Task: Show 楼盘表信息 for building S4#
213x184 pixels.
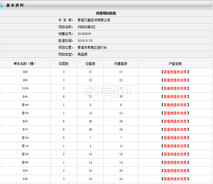Action: [x=175, y=179]
